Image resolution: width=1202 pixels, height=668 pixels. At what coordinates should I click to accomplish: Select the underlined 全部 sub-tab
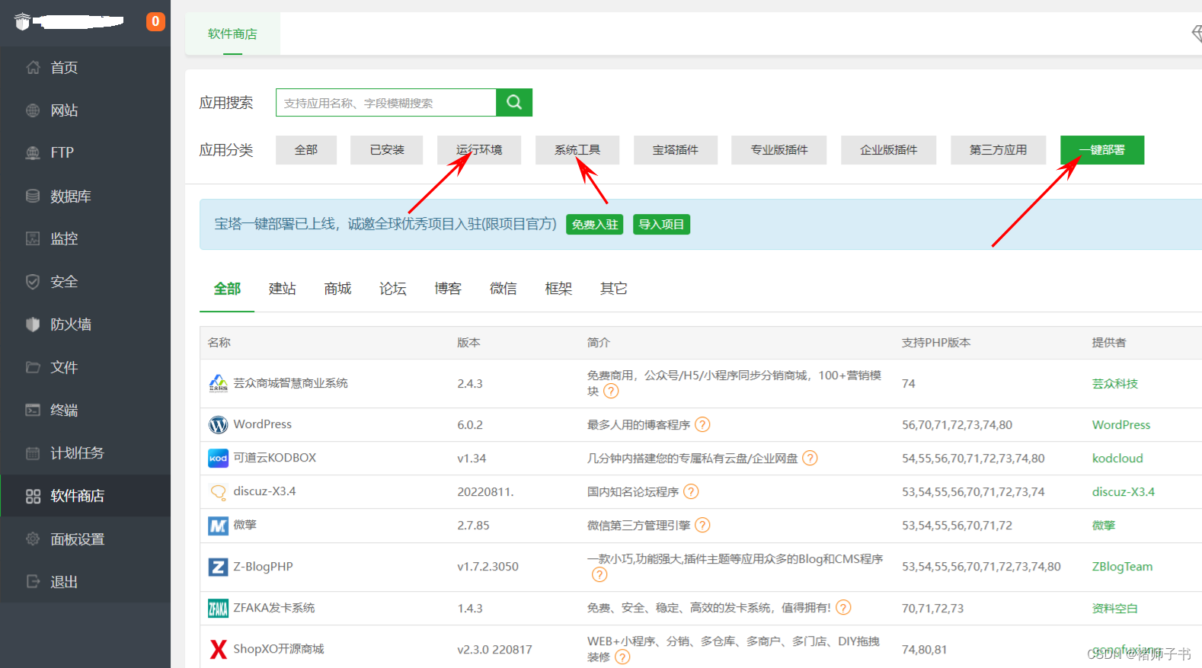click(227, 289)
